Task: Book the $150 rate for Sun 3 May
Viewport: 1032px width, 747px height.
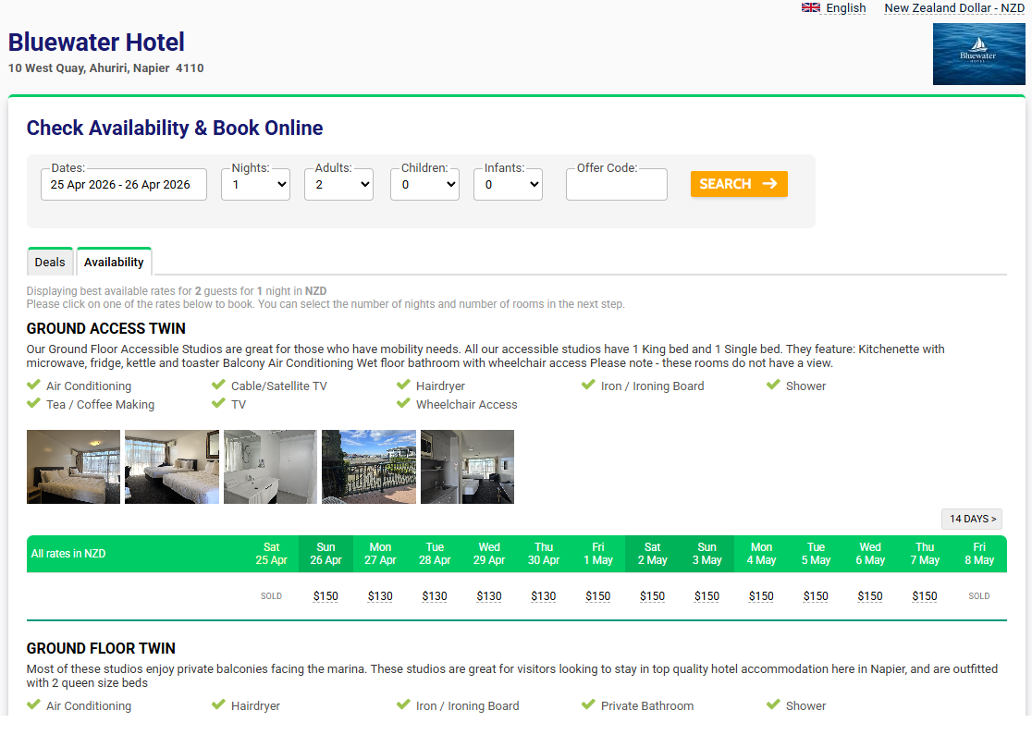Action: click(x=706, y=596)
